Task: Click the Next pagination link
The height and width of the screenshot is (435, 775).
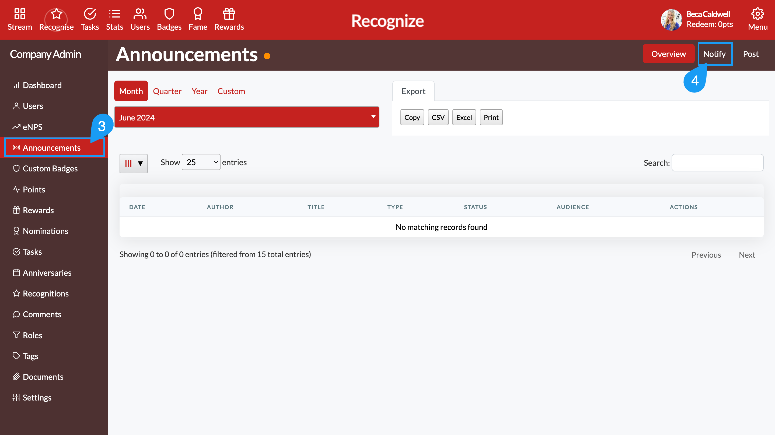Action: pos(747,254)
